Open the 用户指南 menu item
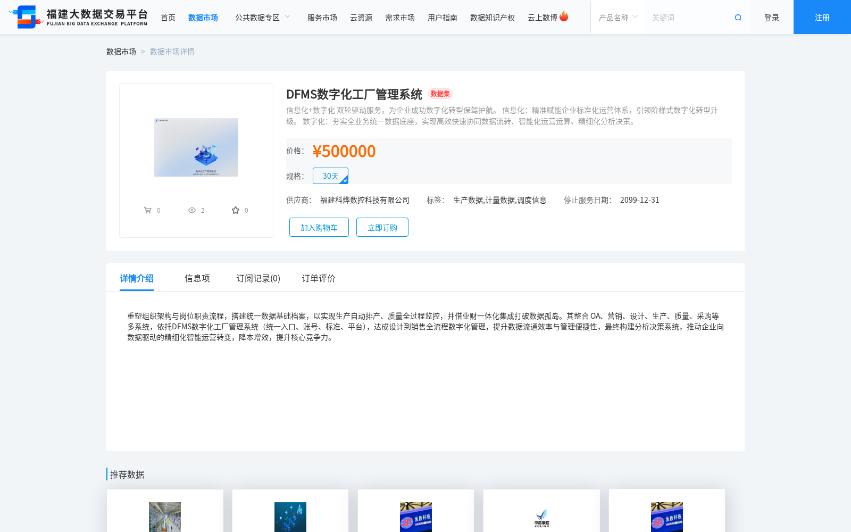 (x=443, y=18)
